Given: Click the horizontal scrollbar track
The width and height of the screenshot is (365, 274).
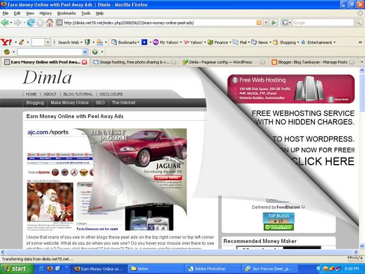Looking at the screenshot, I should [x=179, y=251].
